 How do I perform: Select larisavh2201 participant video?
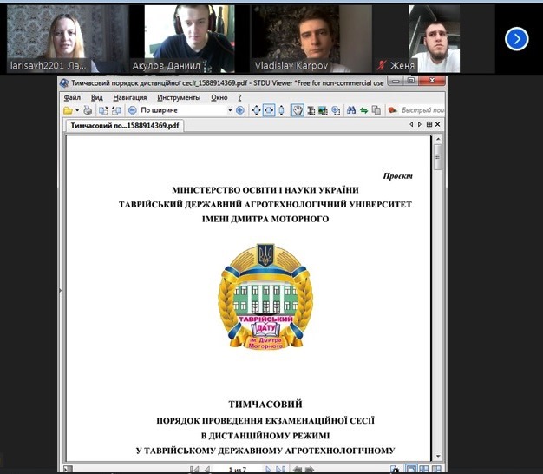pos(67,38)
